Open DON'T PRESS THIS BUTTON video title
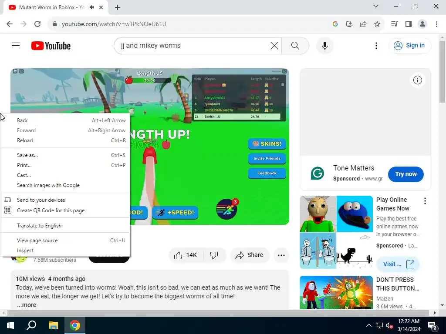The height and width of the screenshot is (334, 446). [x=398, y=284]
